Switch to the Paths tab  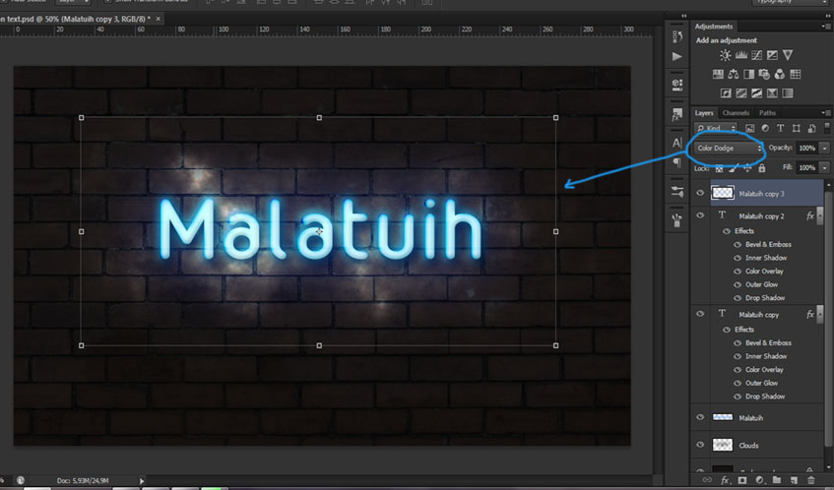[x=767, y=113]
